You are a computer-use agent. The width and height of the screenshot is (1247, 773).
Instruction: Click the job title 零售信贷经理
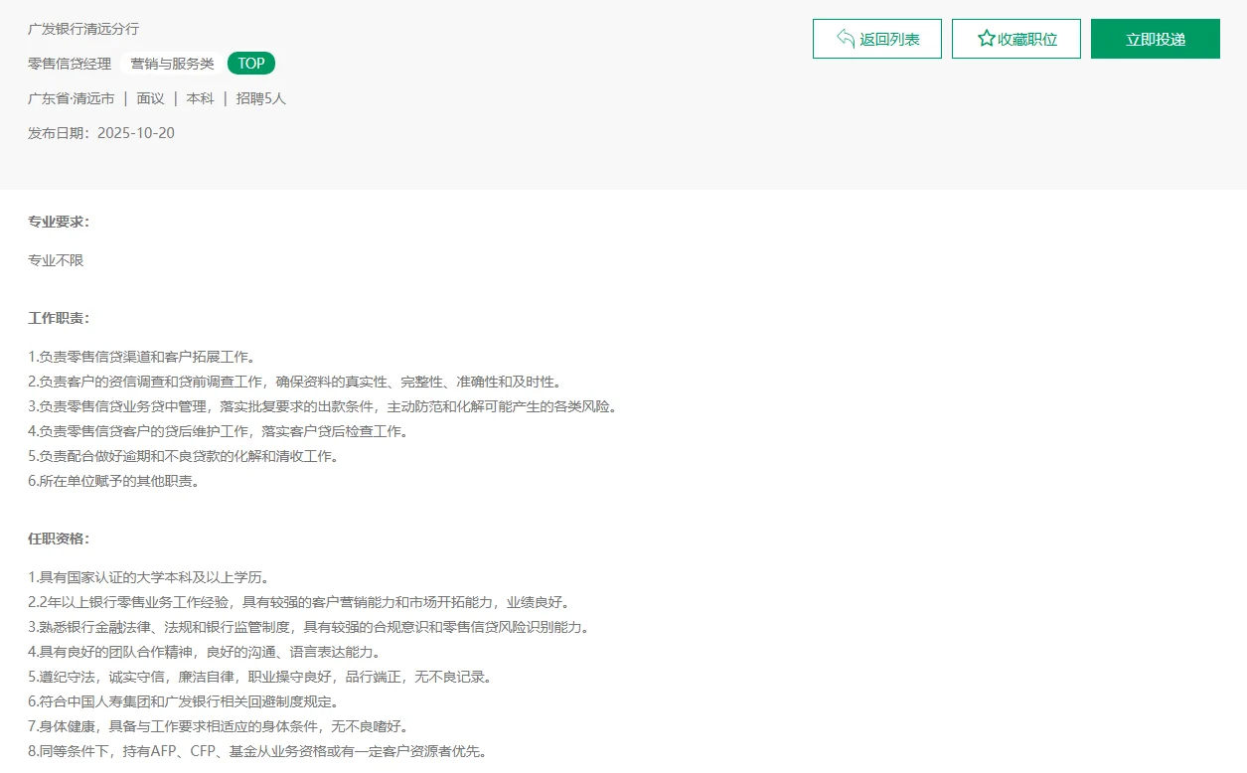[70, 64]
